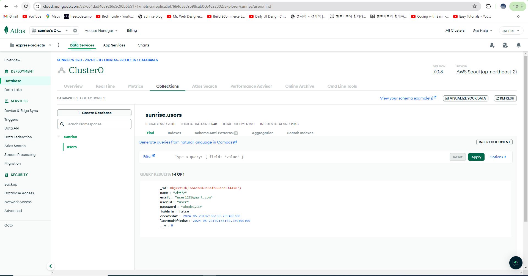Click the Refresh collections button
Image resolution: width=528 pixels, height=276 pixels.
point(505,98)
